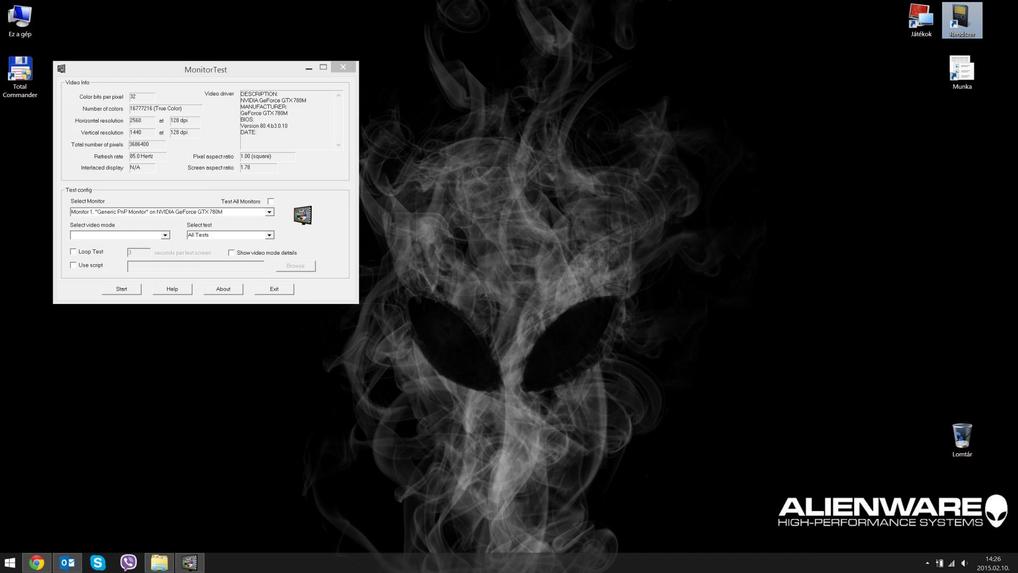
Task: Click the script path input field
Action: 196,266
